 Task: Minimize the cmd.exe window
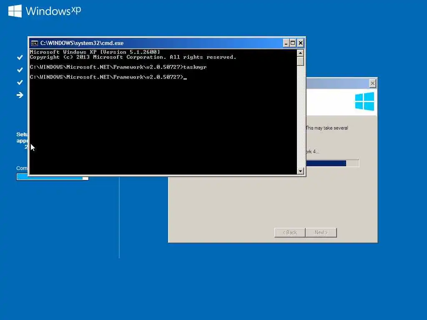(x=286, y=43)
